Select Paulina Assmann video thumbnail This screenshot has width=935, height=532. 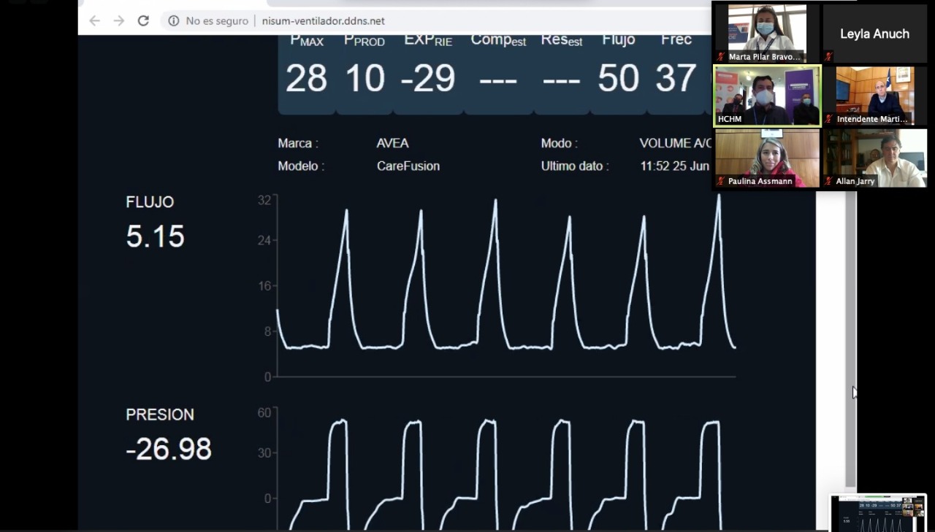(767, 158)
